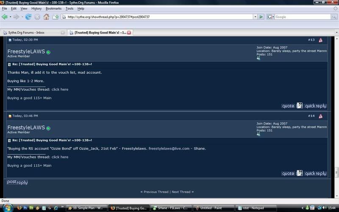Click the vertical page scrollbar thumb
This screenshot has height=212, width=339.
tap(336, 173)
